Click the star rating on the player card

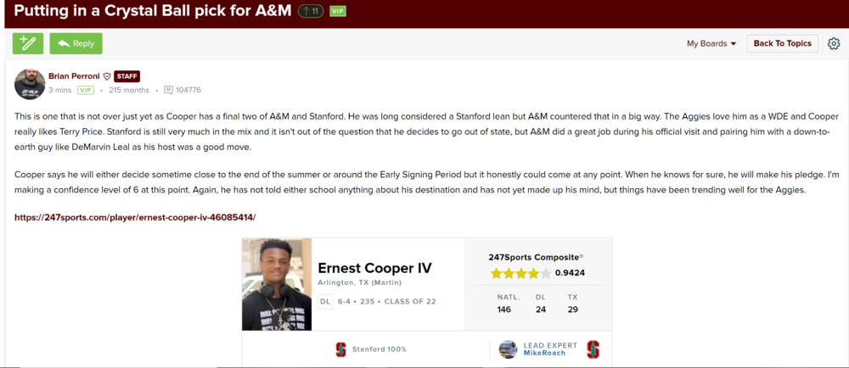(520, 273)
